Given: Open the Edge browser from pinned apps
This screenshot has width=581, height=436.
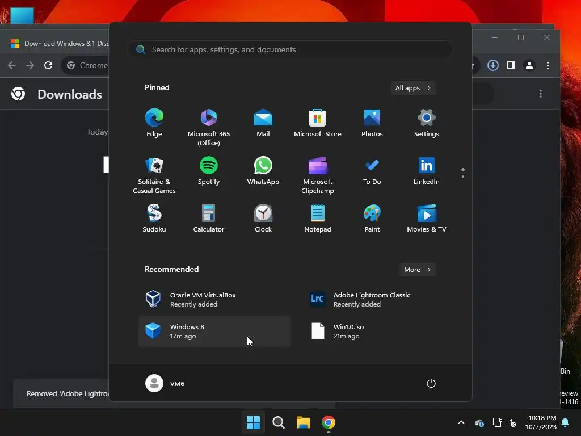Looking at the screenshot, I should click(154, 123).
